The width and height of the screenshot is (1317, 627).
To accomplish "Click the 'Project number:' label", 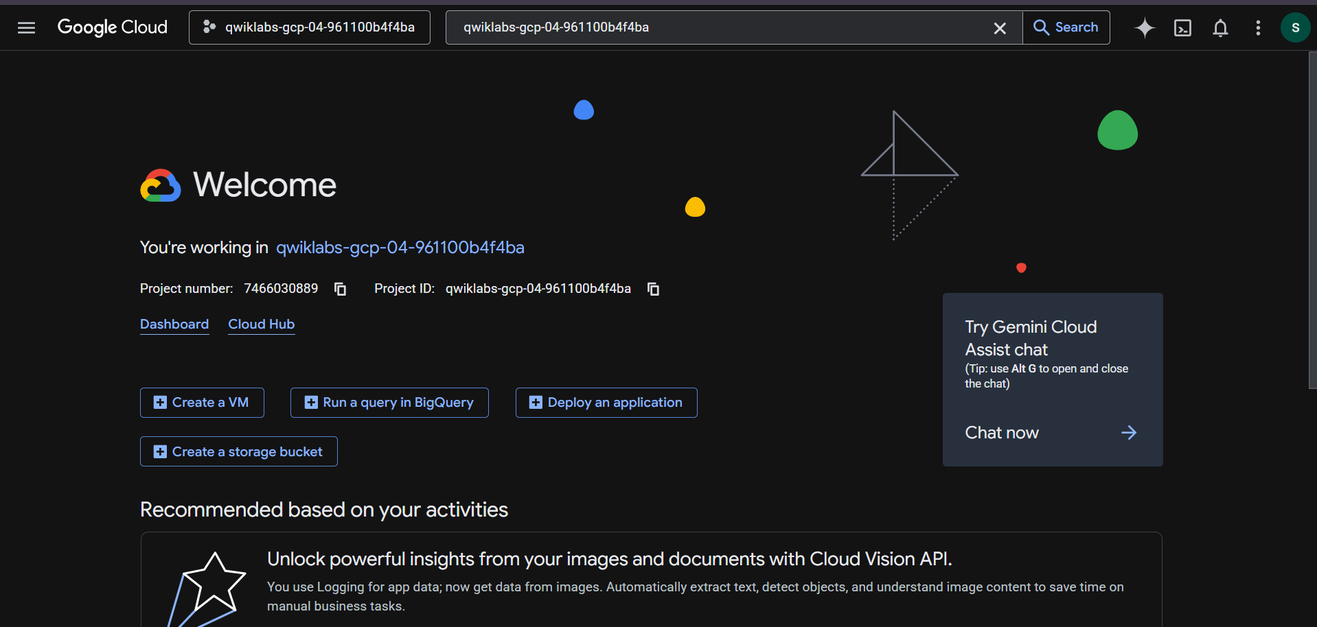I will point(187,289).
